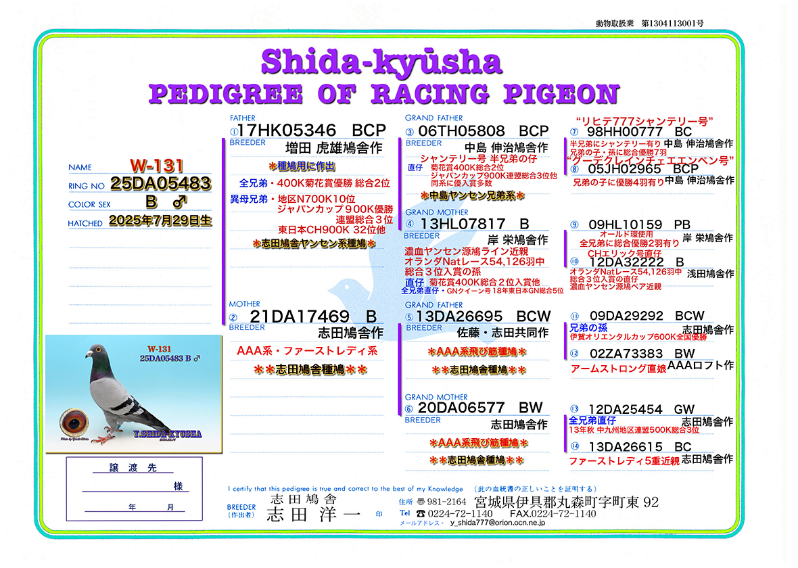Click the 印 seal mark after breeder name
This screenshot has height=568, width=798.
click(379, 515)
